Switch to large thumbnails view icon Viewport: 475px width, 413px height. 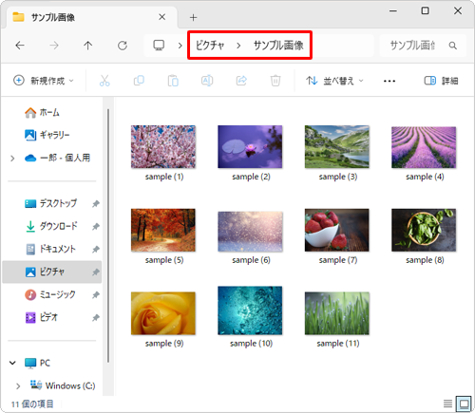tap(464, 404)
